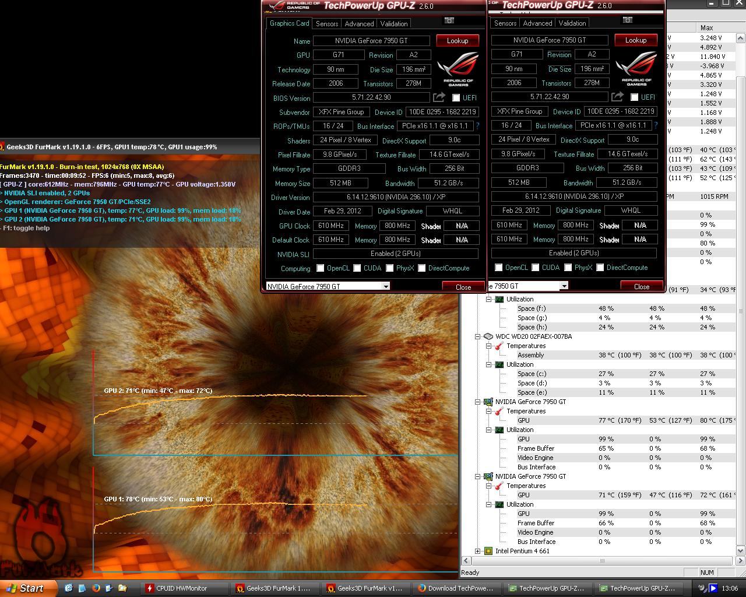Click the camera icon in right GPU-Z window
This screenshot has width=746, height=597.
627,20
